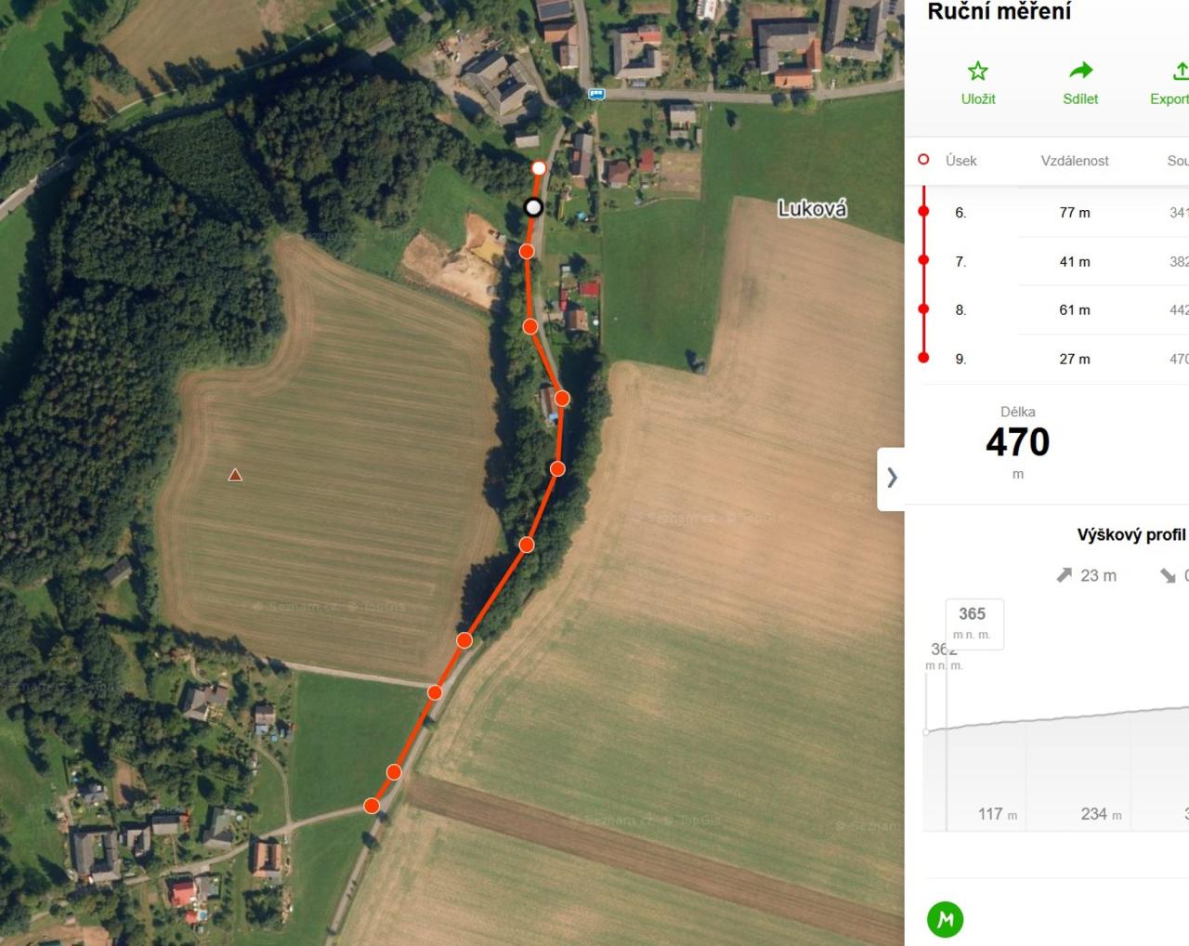Collapse the side panel with chevron
This screenshot has width=1189, height=946.
(x=892, y=478)
